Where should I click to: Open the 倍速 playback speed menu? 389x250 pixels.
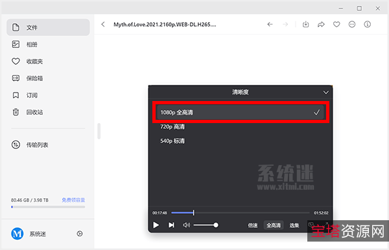(x=253, y=225)
